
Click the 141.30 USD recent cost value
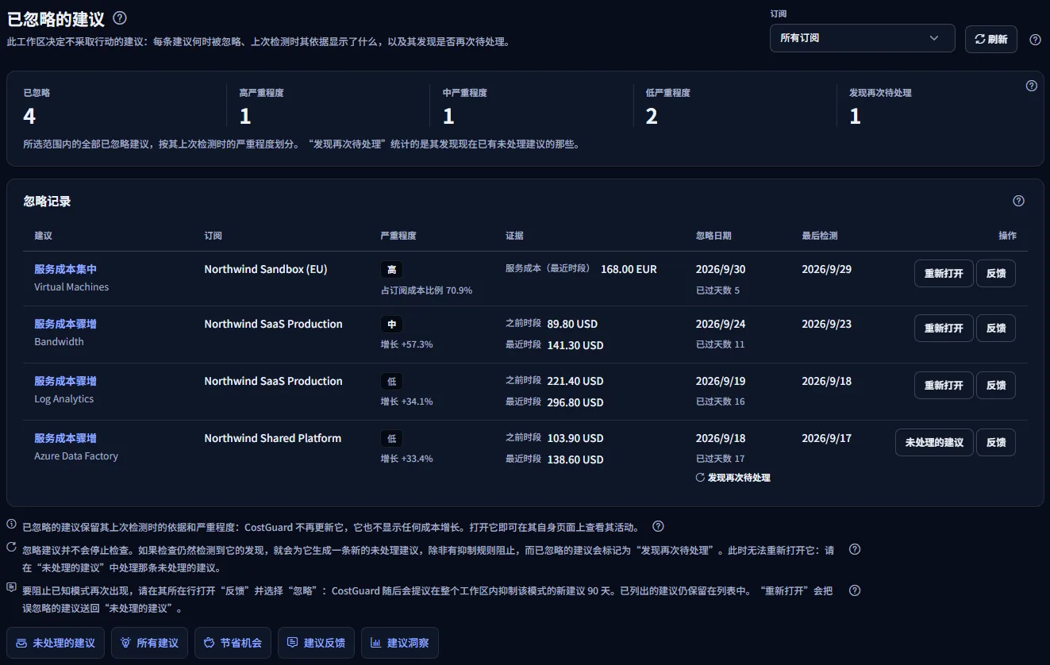[x=575, y=345]
